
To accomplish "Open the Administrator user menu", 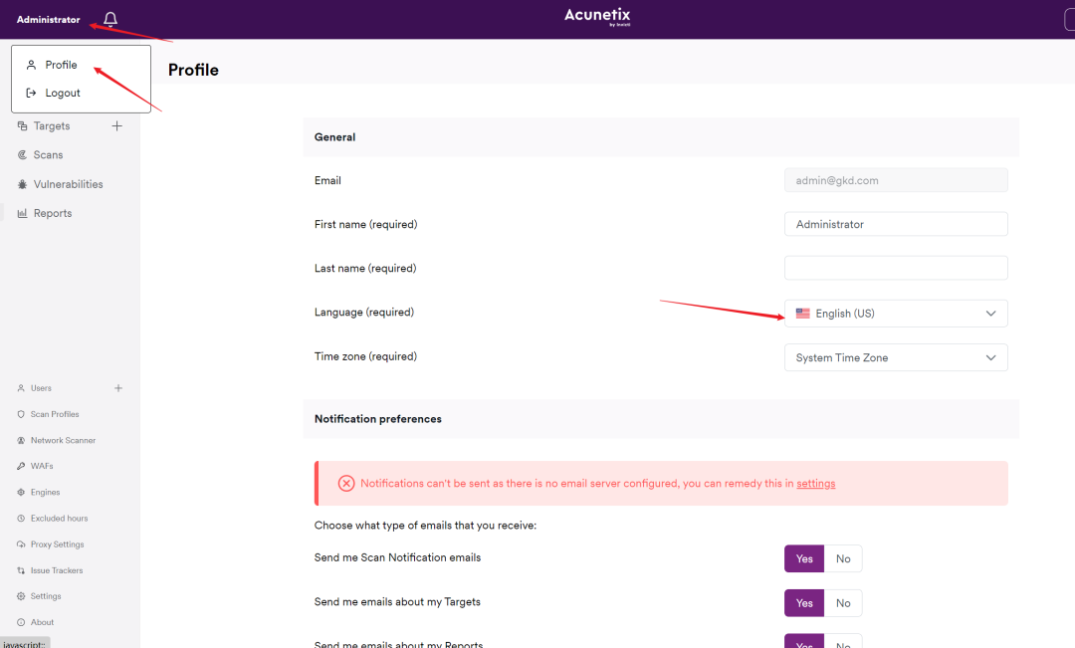I will tap(48, 19).
